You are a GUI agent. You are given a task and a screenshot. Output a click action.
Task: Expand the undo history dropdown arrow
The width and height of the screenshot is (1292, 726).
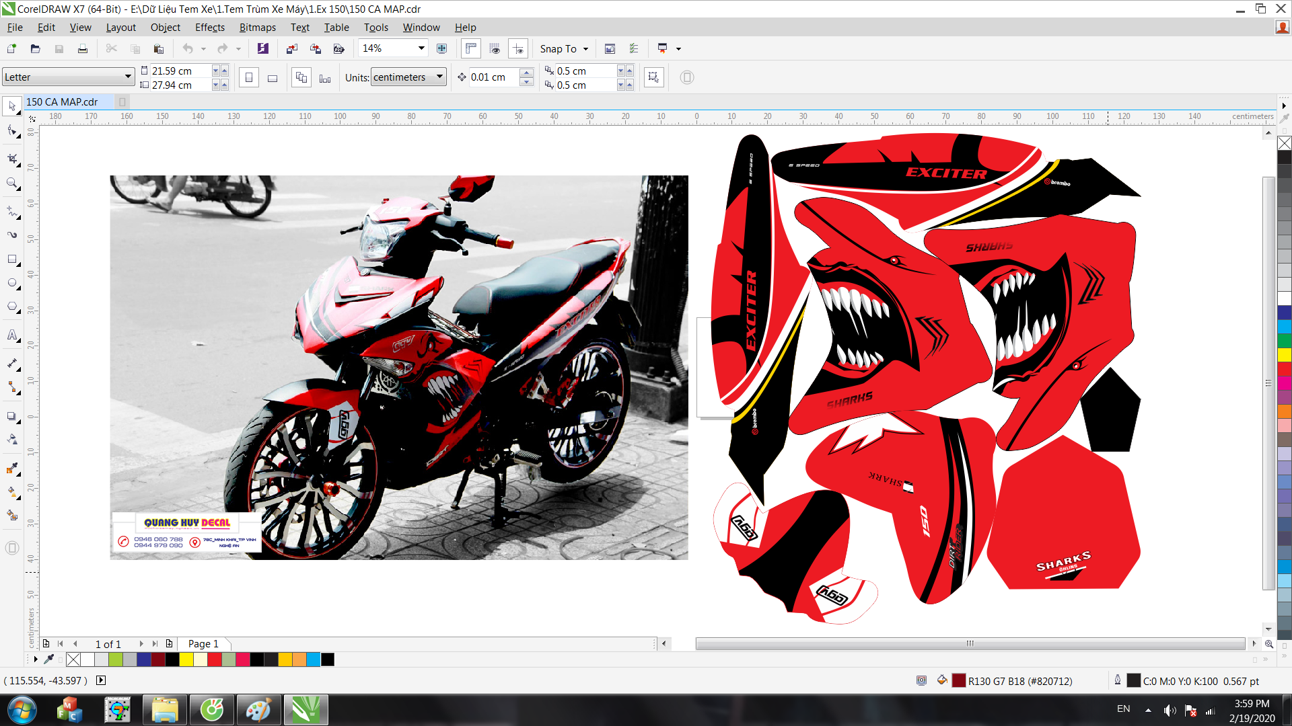click(x=204, y=48)
